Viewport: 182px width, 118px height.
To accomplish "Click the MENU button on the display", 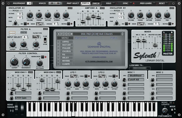I will (x=65, y=38).
